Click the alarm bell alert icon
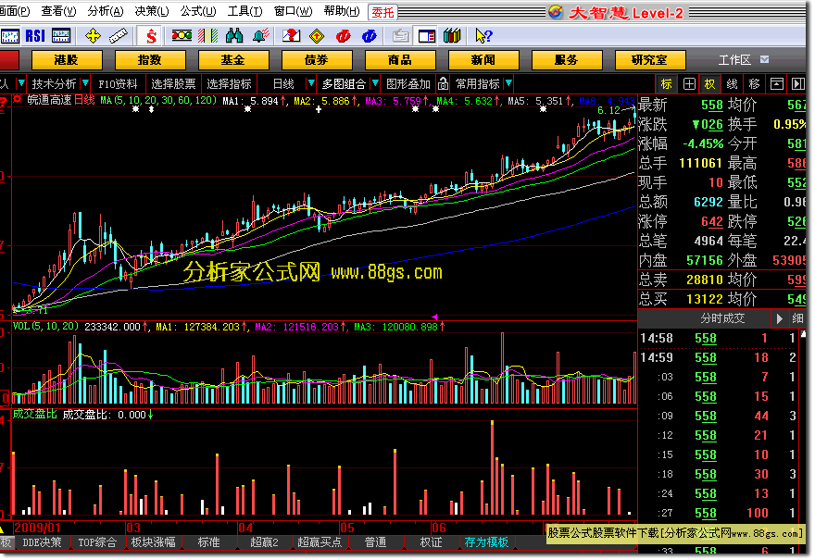 pos(261,35)
